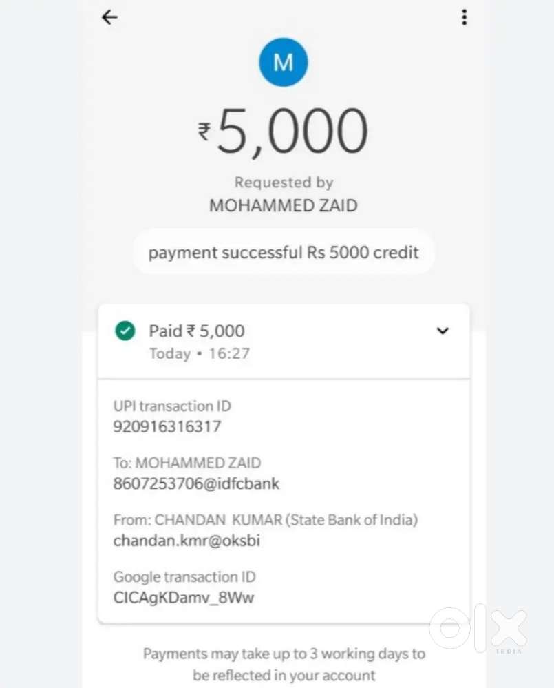Click the Paid ₹5,000 status header

(x=197, y=331)
